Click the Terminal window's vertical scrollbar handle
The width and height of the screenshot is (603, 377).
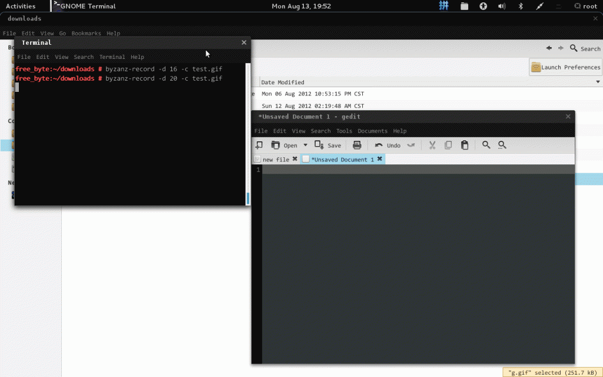[x=248, y=199]
